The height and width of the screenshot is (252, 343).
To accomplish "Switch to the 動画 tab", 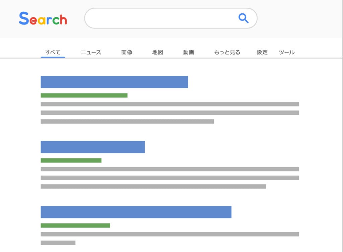I will [x=189, y=52].
